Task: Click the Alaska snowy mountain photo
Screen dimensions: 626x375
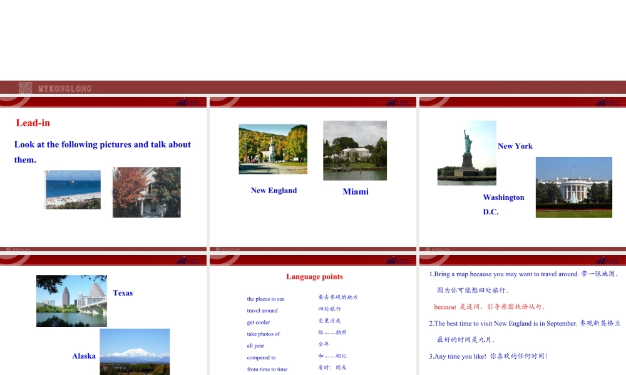Action: [x=135, y=351]
